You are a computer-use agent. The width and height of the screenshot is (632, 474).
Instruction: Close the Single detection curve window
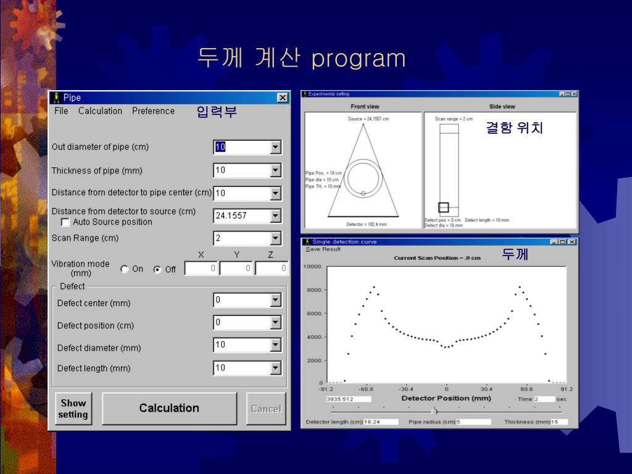[x=572, y=242]
